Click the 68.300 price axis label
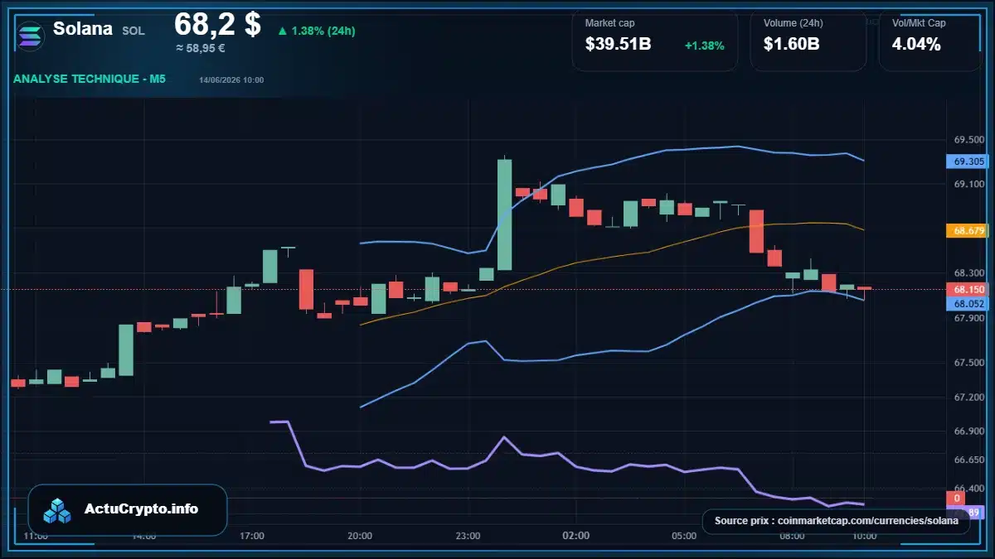This screenshot has width=995, height=559. [x=968, y=273]
